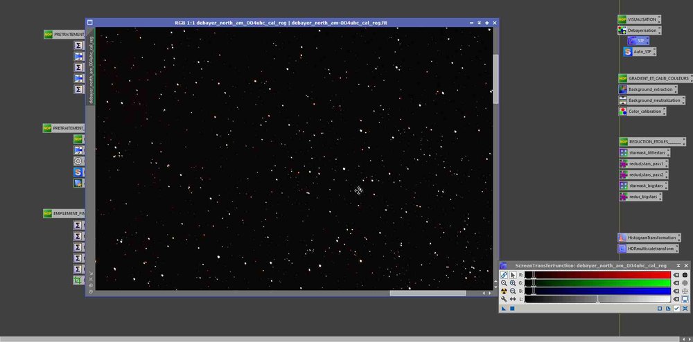Viewport: 693px width, 342px height.
Task: Click the blue S script icon in left column
Action: tap(78, 172)
